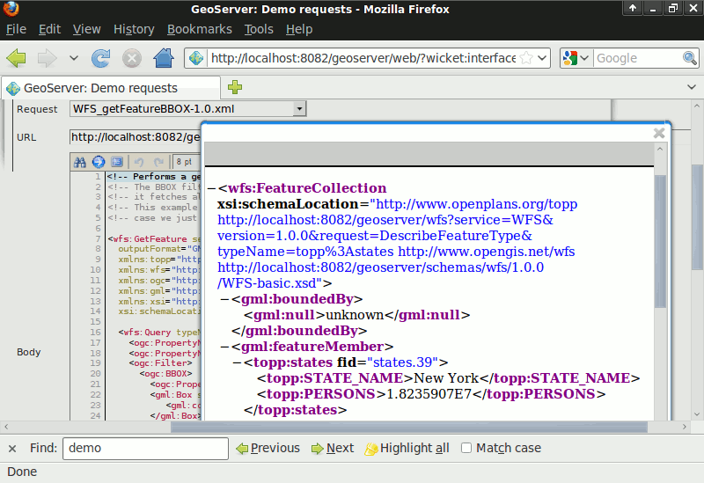Close the Find bar
This screenshot has height=483, width=704.
(12, 448)
